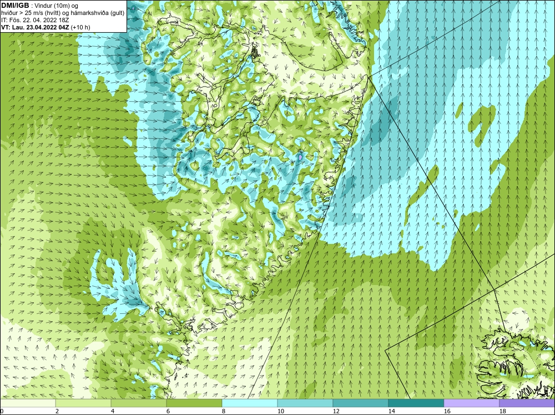The height and width of the screenshot is (415, 555).
Task: Click the 4–6 m/s green legend swatch
Action: click(x=139, y=403)
